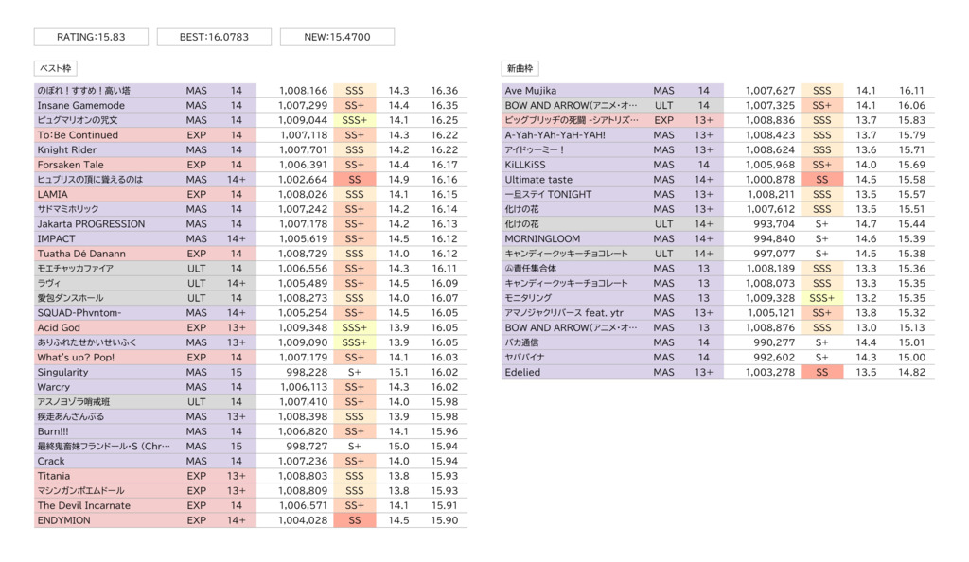The image size is (969, 562).
Task: Click the Edelied song title
Action: pos(522,373)
